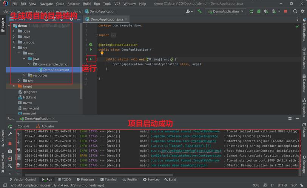Viewport: 307px width, 188px height.
Task: Click the console horizontal scrollbar
Action: (x=99, y=175)
